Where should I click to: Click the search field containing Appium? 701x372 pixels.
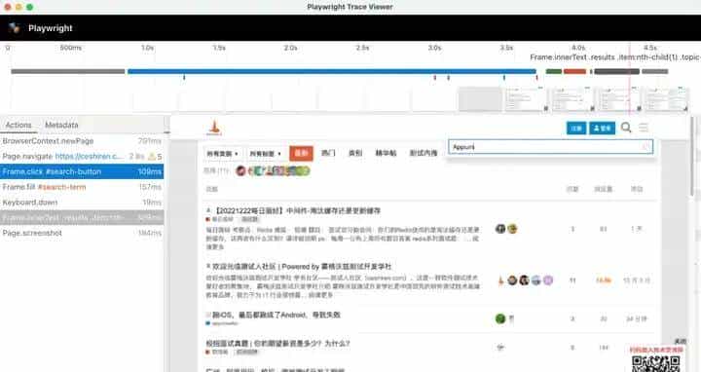click(x=550, y=147)
